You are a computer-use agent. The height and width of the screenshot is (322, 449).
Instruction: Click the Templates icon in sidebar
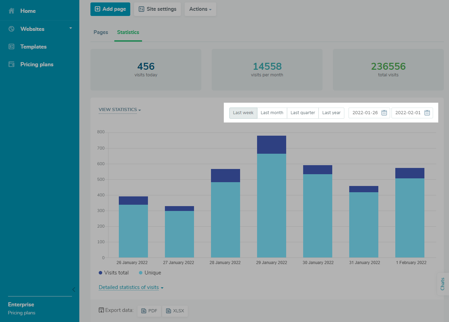[x=11, y=46]
